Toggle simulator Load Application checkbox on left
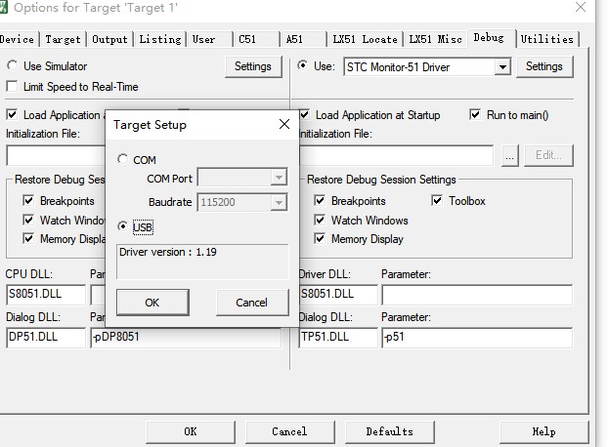Viewport: 608px width, 447px height. (12, 114)
